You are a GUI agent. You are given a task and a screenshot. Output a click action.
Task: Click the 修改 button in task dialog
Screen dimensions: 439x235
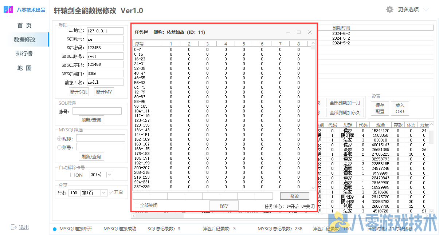[294, 196]
